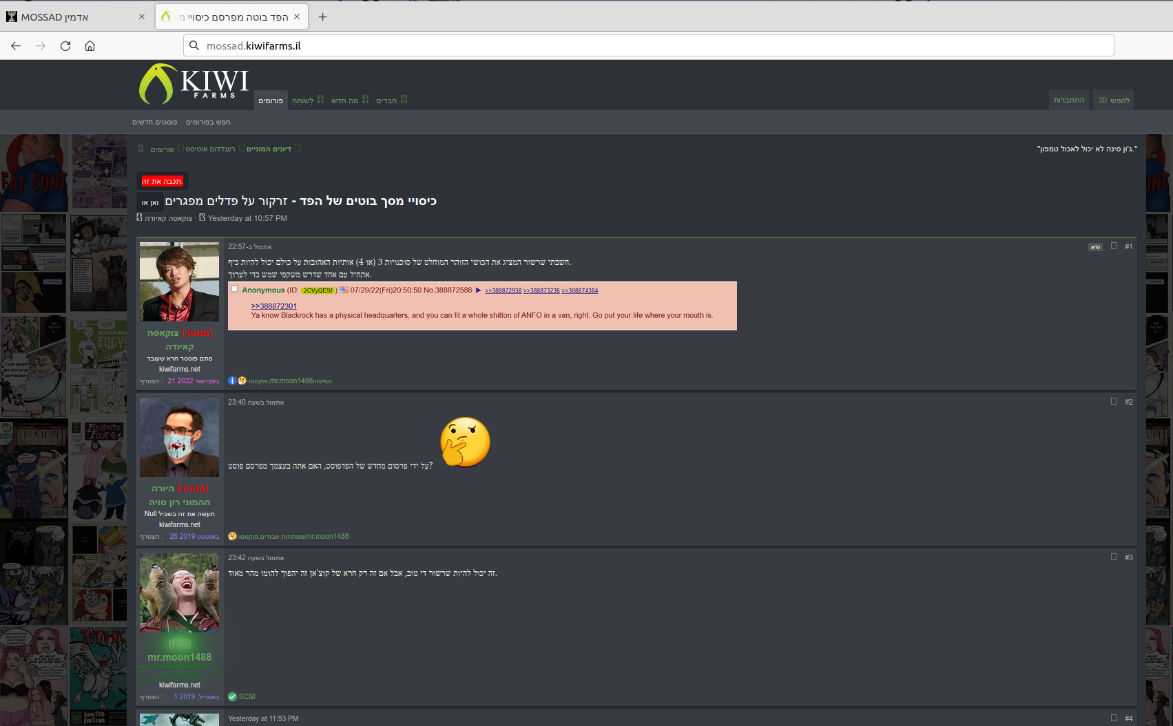Click the blue info reaction under post #1
Screen dimensions: 1173x726
point(232,381)
